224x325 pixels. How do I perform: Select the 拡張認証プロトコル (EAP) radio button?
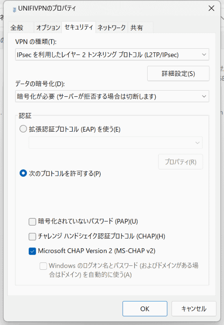pyautogui.click(x=23, y=129)
